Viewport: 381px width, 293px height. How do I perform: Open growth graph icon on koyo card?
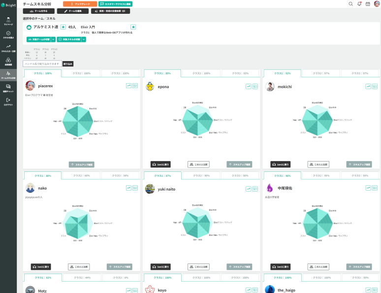(x=248, y=290)
